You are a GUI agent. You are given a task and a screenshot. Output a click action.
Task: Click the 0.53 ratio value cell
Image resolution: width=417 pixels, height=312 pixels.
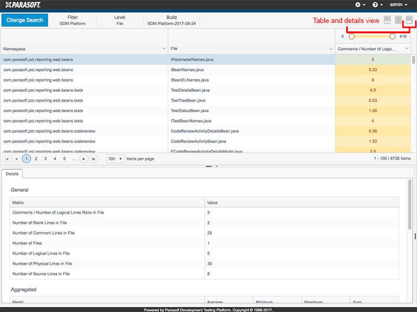point(373,100)
